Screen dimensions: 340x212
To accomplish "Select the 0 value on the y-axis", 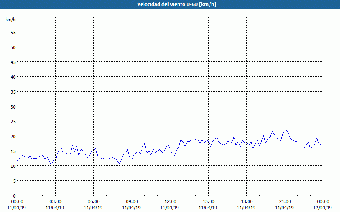I will (14, 196).
